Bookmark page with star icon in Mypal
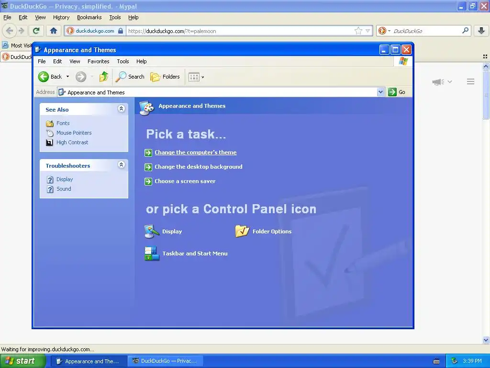Screen dimensions: 490x368 (x=358, y=31)
